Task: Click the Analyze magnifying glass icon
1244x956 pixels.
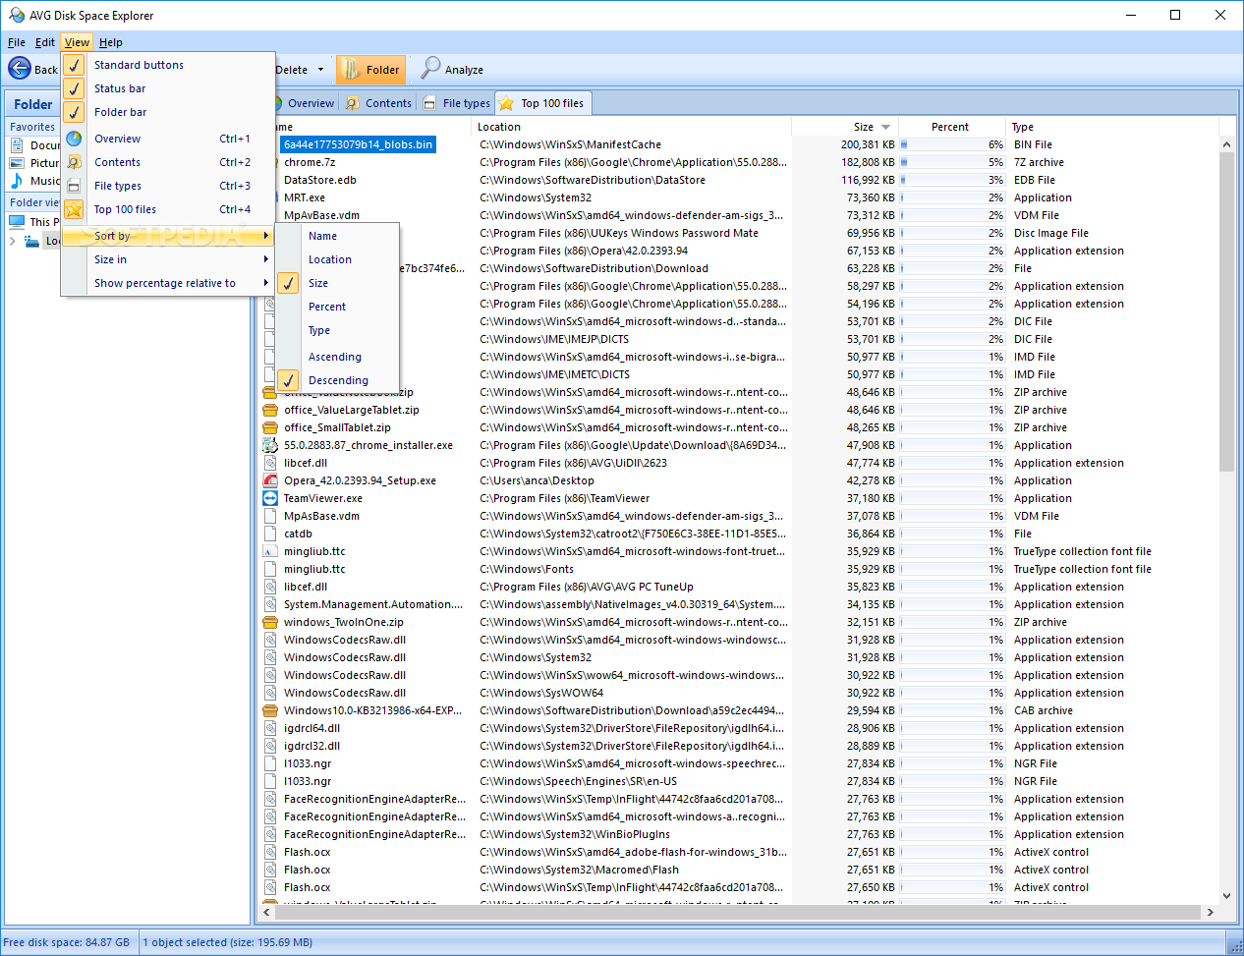Action: (x=430, y=68)
